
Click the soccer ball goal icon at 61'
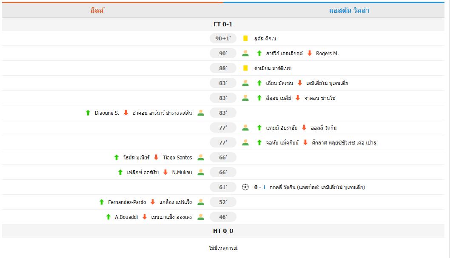click(245, 187)
